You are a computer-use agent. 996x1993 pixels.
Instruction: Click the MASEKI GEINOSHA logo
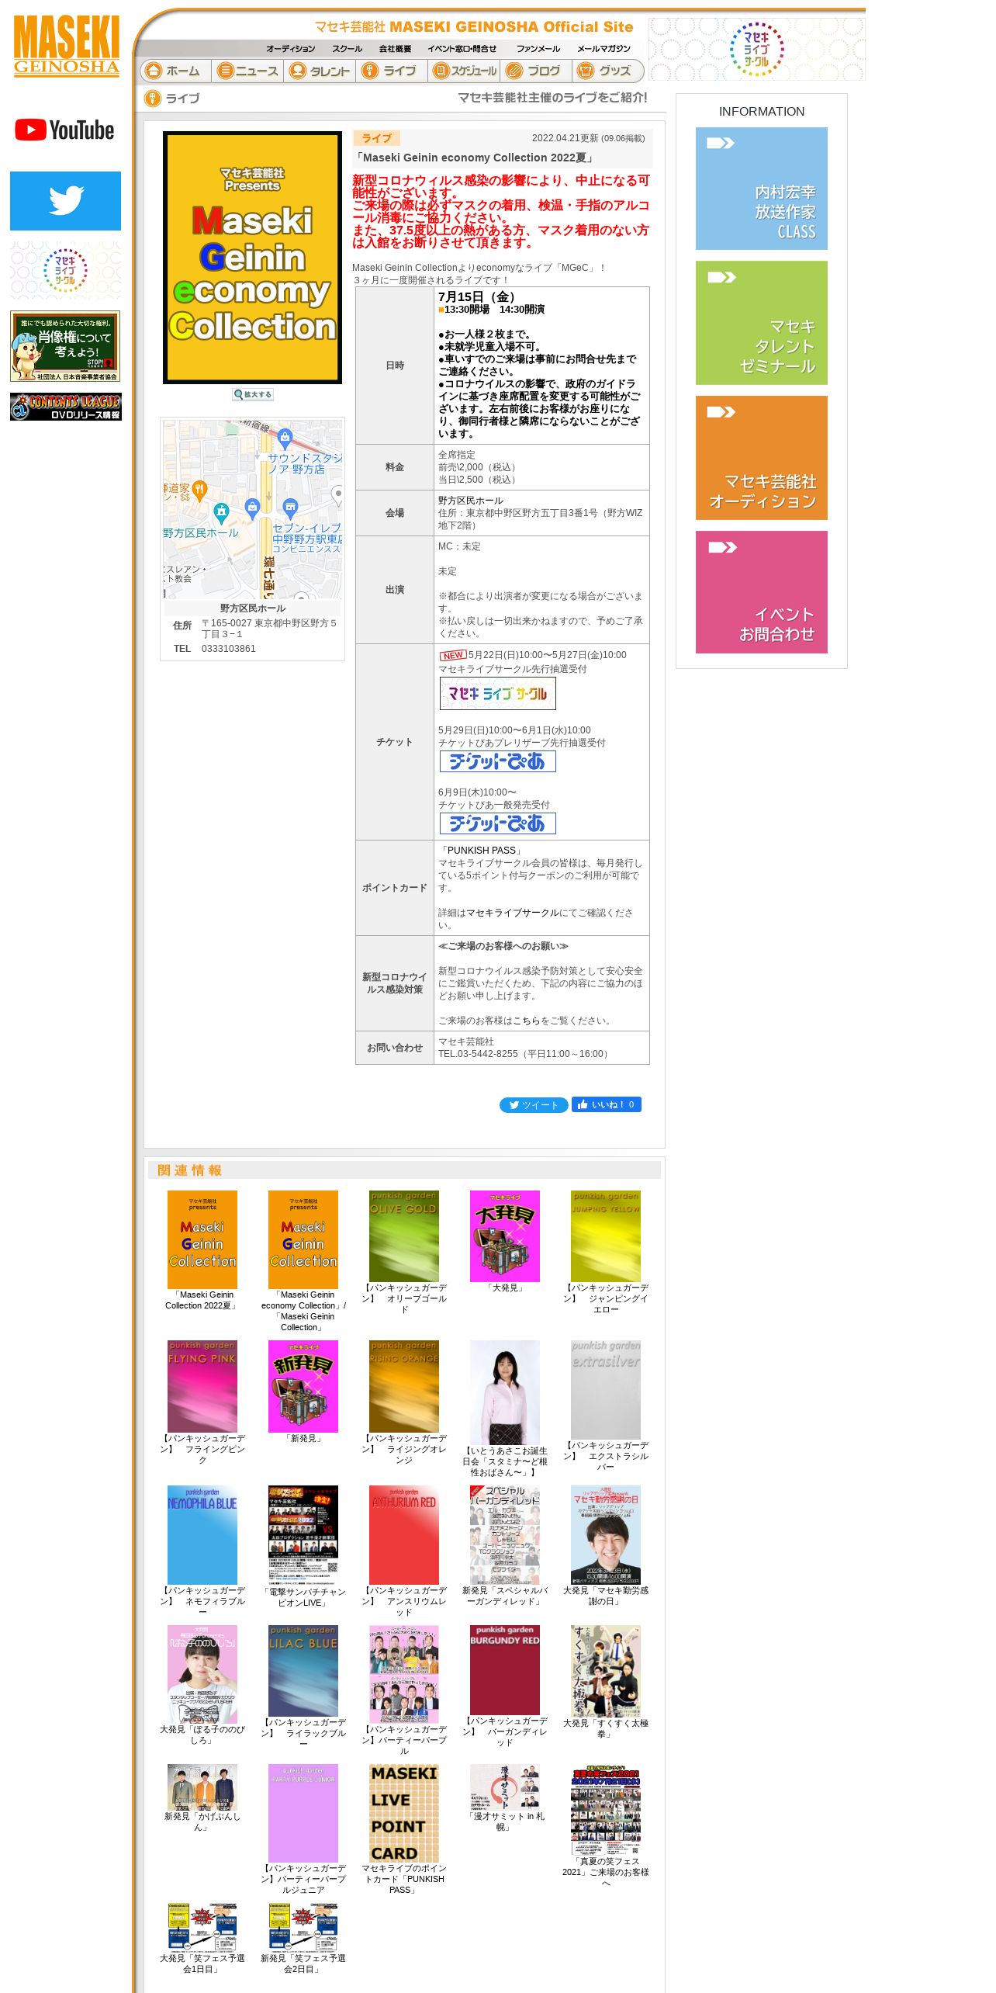66,46
